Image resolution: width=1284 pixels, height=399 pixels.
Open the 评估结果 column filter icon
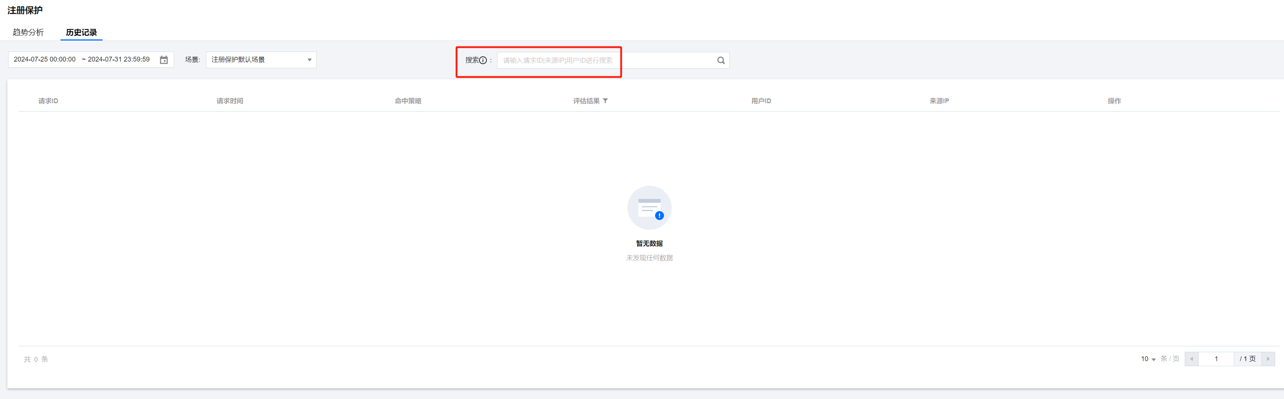[605, 101]
